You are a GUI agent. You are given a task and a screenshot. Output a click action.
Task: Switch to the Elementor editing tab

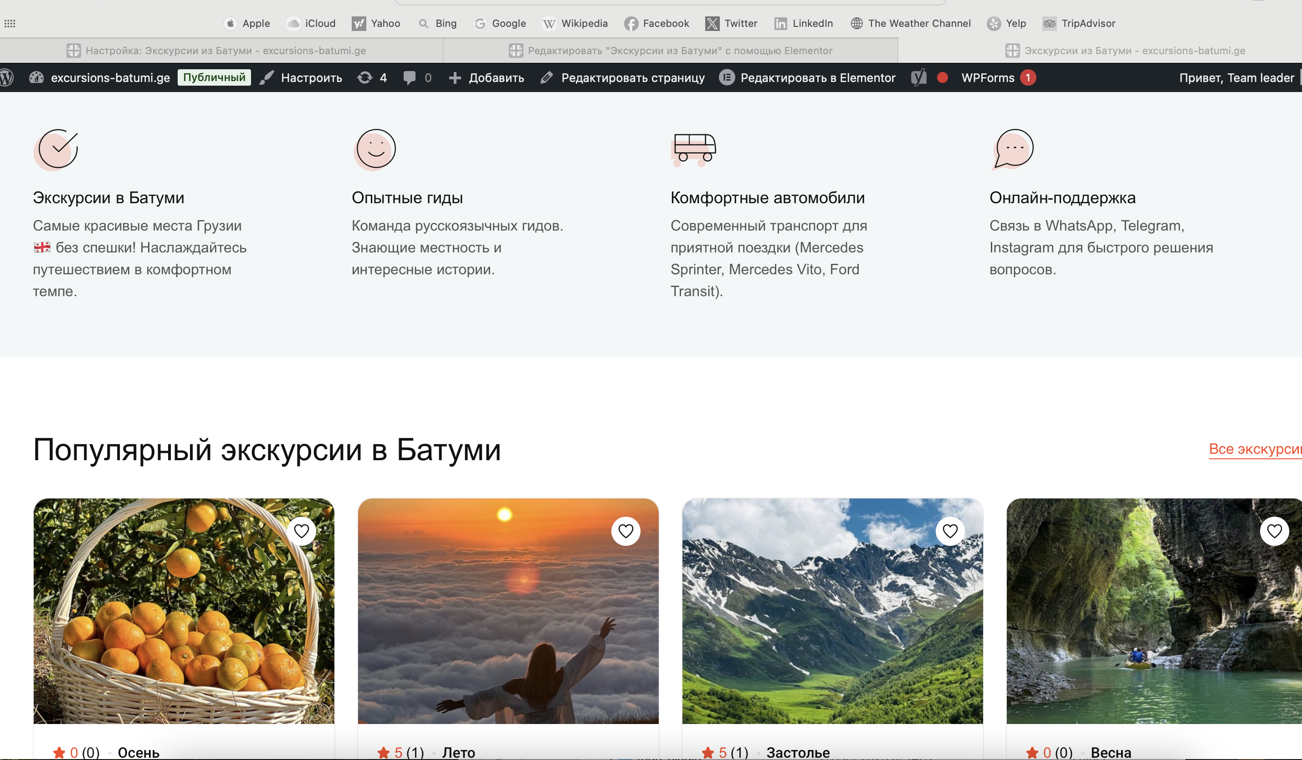click(671, 51)
